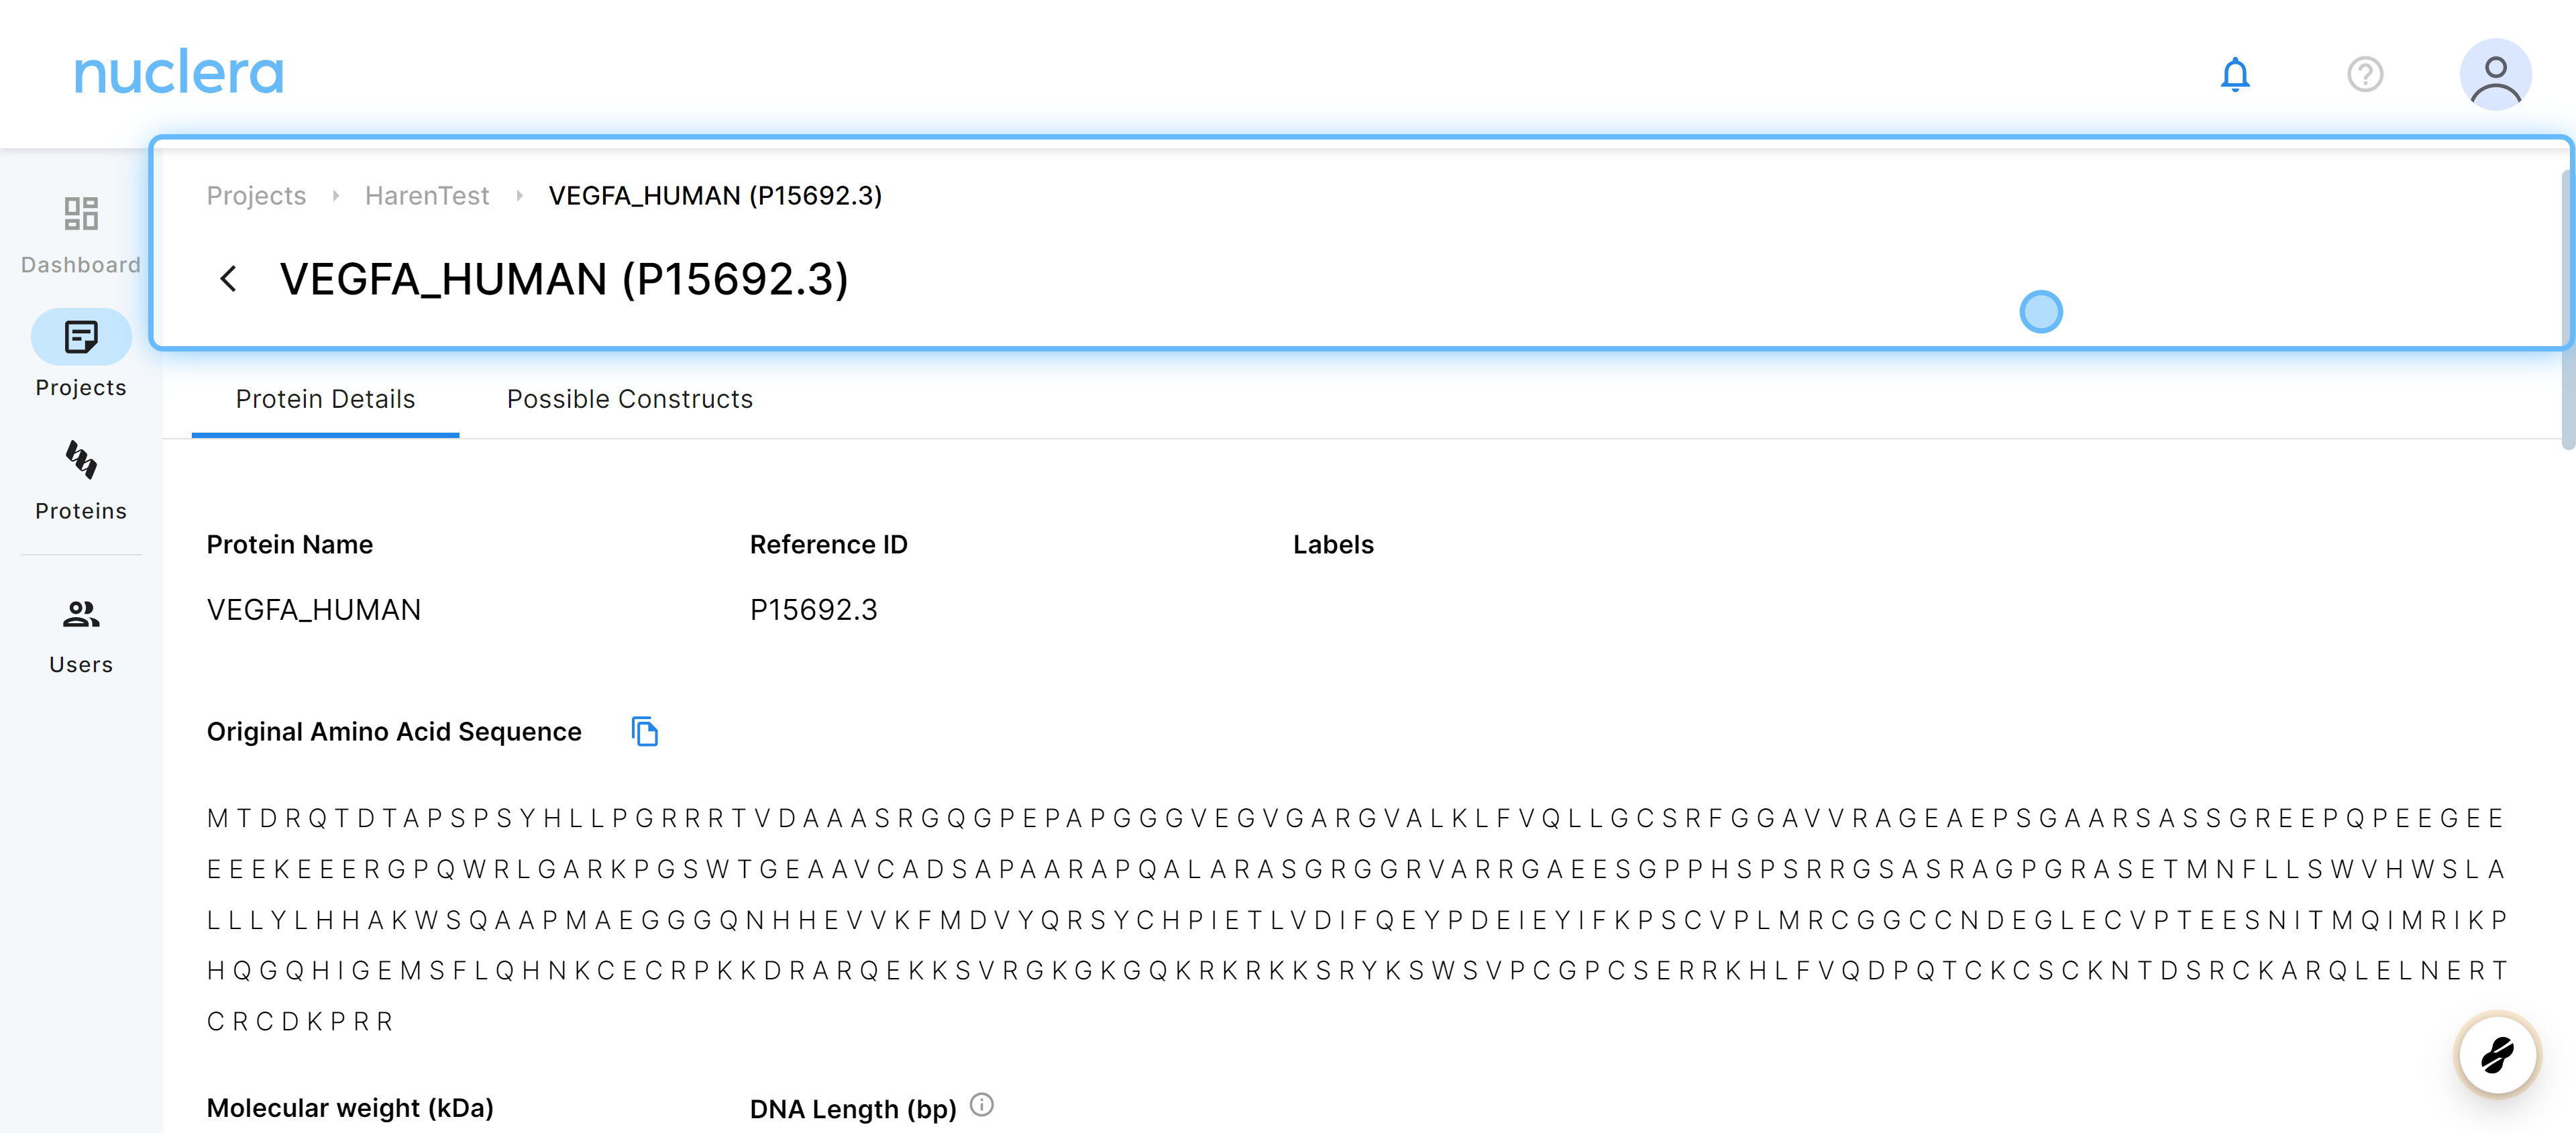Click the amino acid sequence text

point(1355,919)
